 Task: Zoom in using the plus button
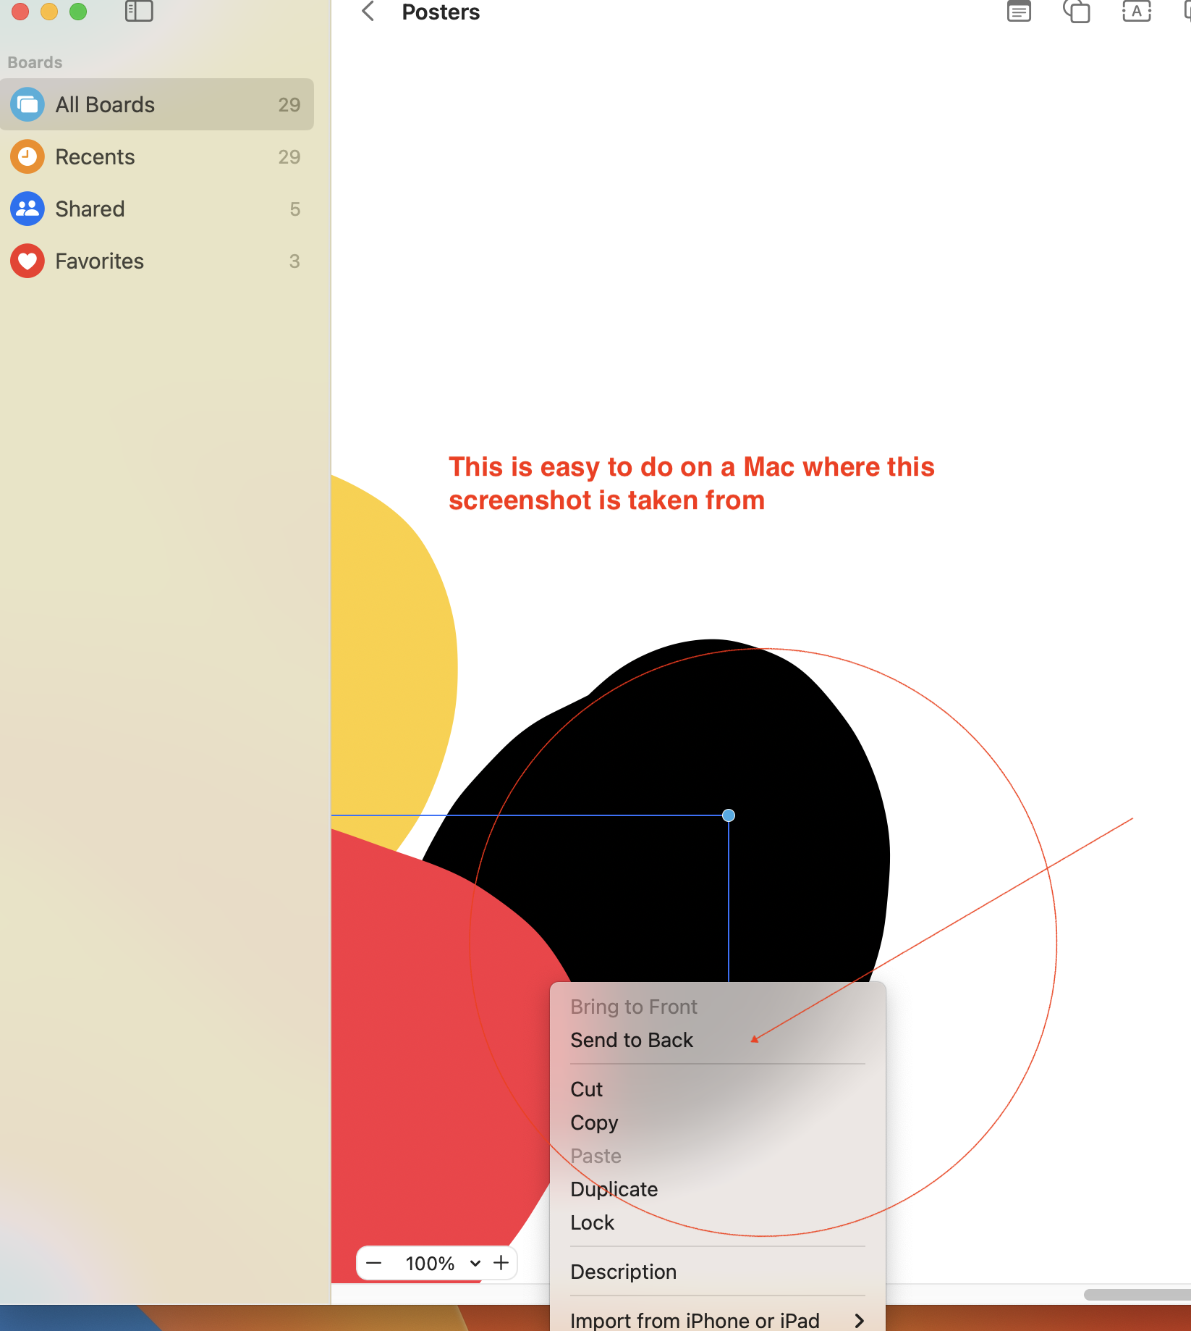(x=501, y=1263)
